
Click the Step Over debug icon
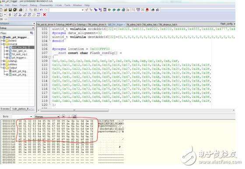click(15, 15)
